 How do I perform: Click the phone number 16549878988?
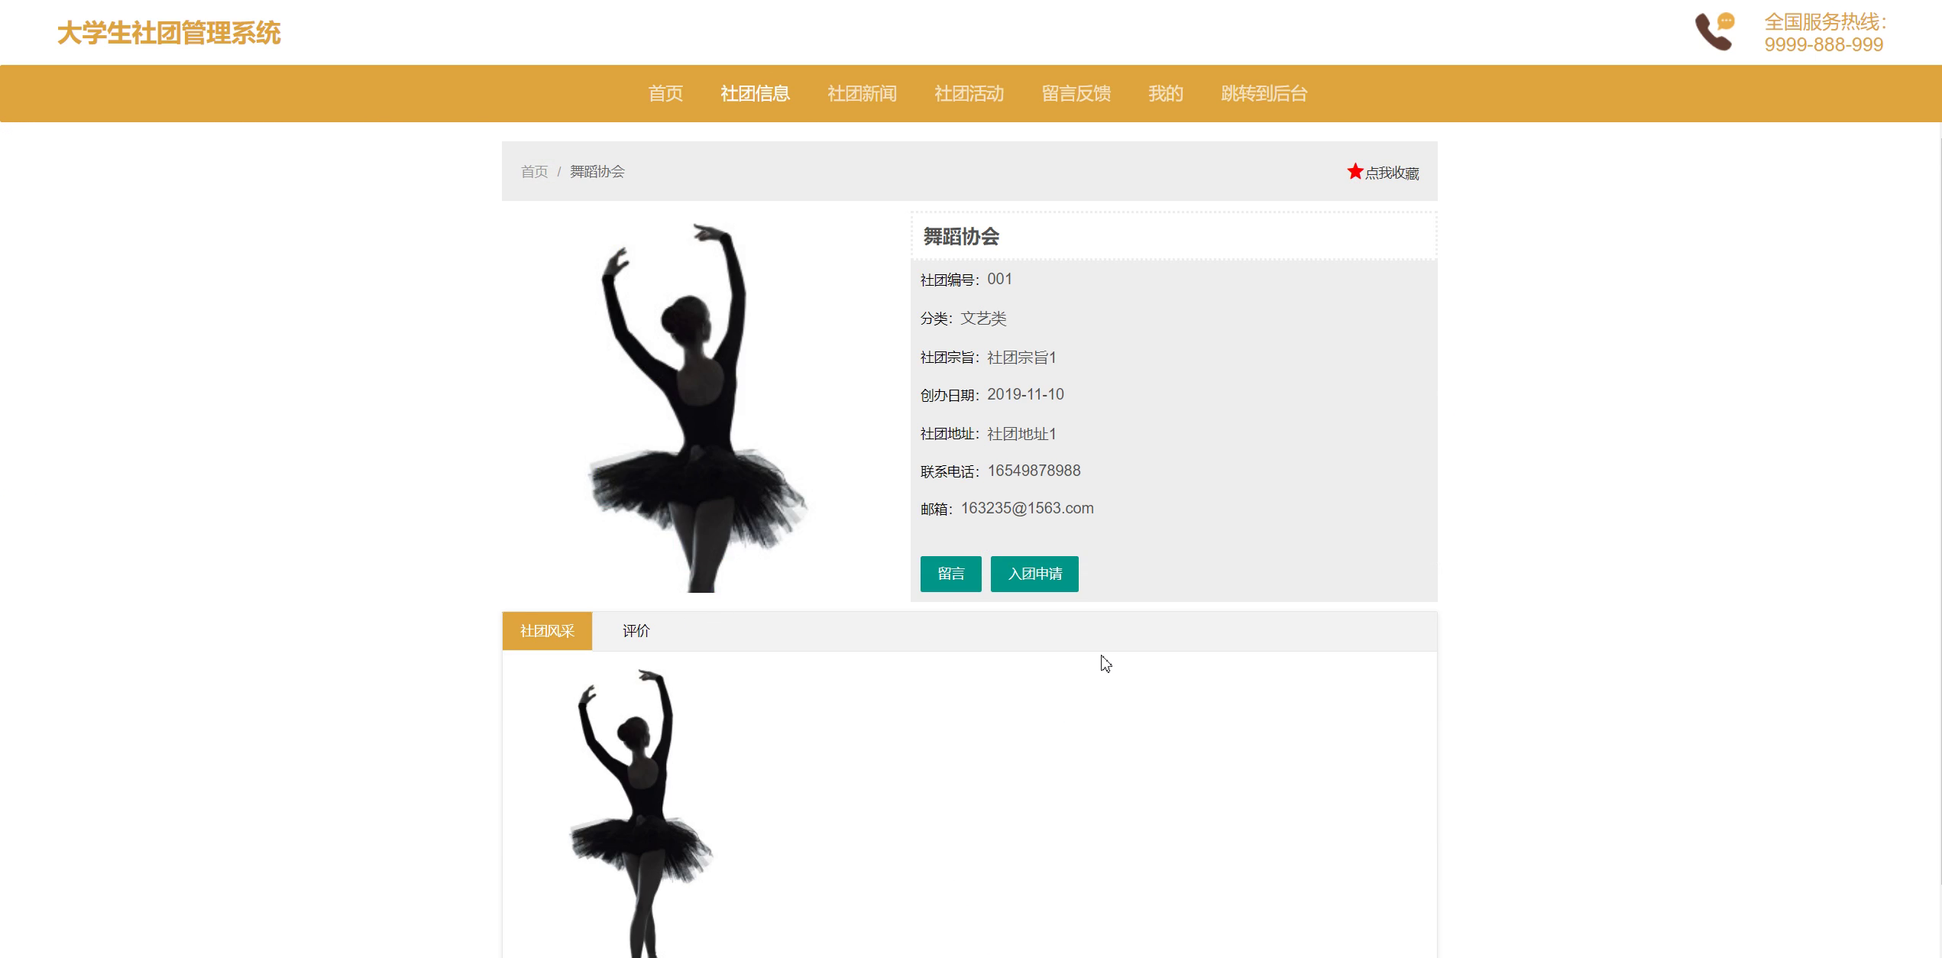pyautogui.click(x=1034, y=471)
